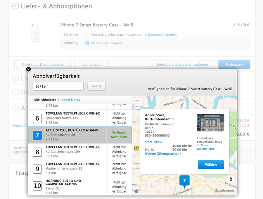Click Wähle einen Standort link

107,43
